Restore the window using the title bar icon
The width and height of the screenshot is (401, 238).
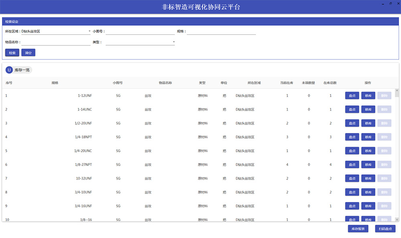coord(391,3)
